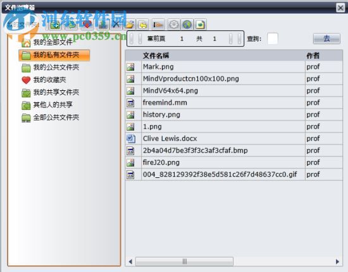Click the green refresh arrows toolbar icon

click(x=71, y=25)
